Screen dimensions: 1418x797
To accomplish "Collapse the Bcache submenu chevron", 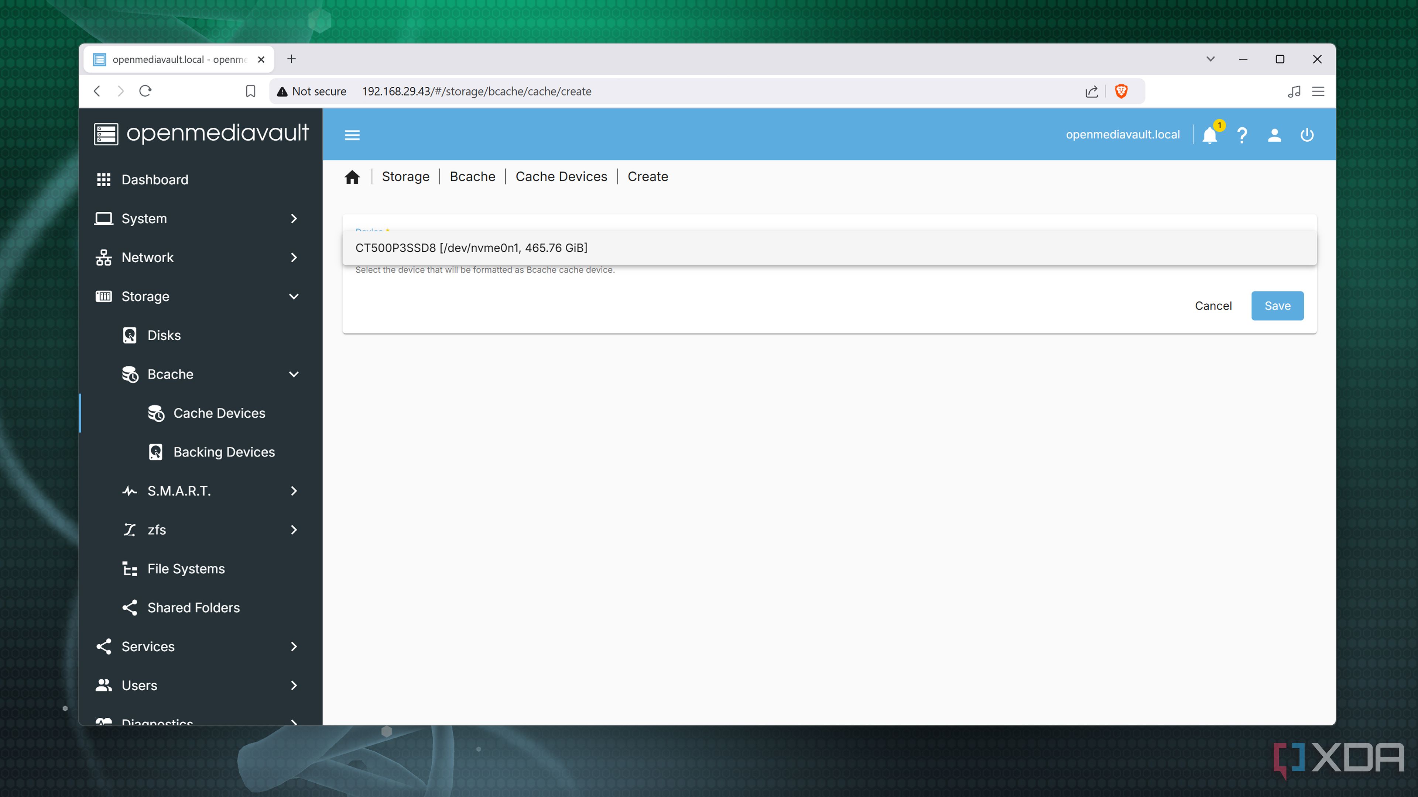I will pyautogui.click(x=294, y=374).
